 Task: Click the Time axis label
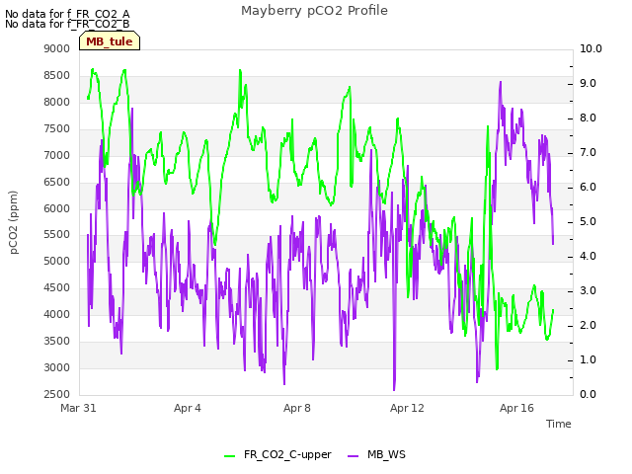pyautogui.click(x=558, y=424)
